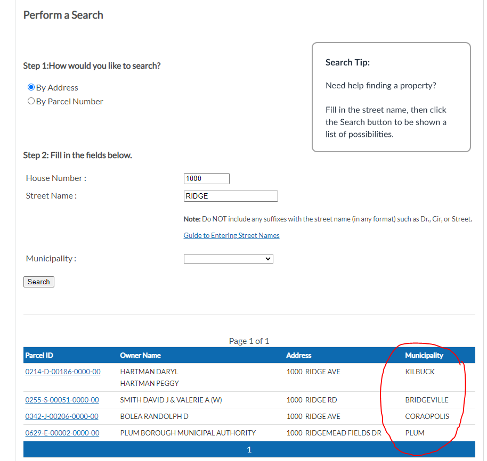The image size is (487, 461).
Task: Click the Address column header
Action: click(x=298, y=355)
